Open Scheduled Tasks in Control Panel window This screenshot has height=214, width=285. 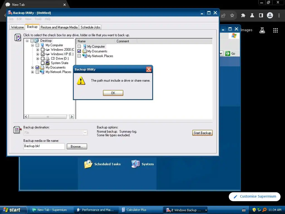[102, 164]
